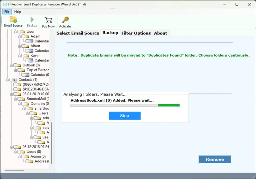Viewport: 256px width, 179px height.
Task: Open the Help menu
Action: point(18,12)
